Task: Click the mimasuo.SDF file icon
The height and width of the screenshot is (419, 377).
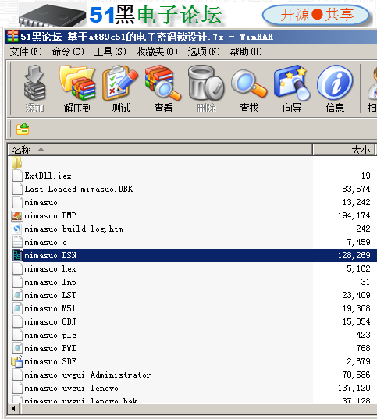Action: pyautogui.click(x=17, y=361)
